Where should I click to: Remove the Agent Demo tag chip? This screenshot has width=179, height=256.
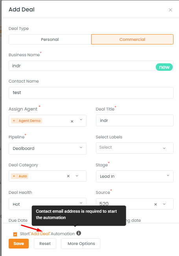point(14,121)
